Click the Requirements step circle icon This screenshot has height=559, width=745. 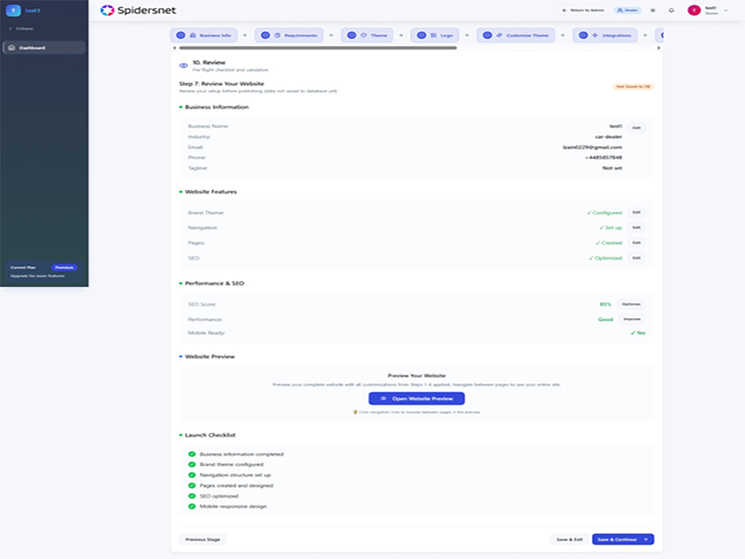(265, 35)
